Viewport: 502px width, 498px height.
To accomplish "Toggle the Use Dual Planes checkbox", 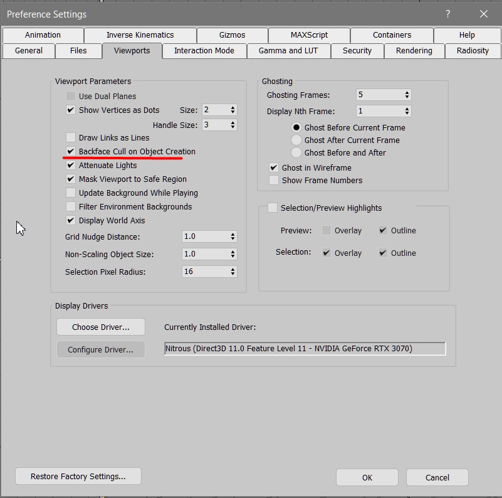I will [x=70, y=96].
